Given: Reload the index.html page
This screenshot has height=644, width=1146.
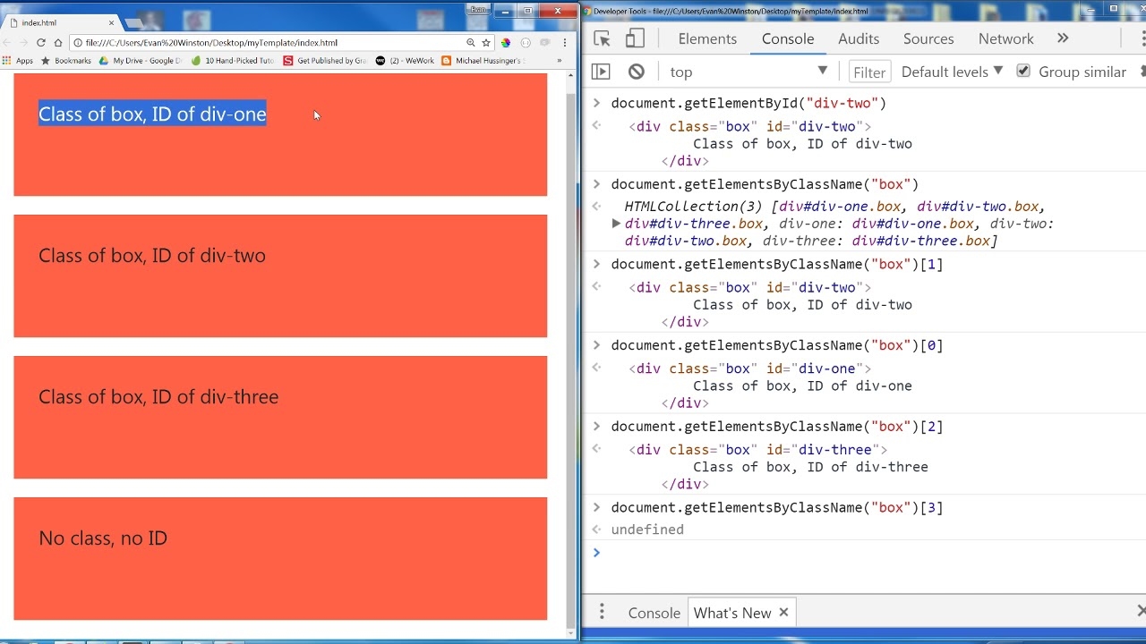Looking at the screenshot, I should [40, 42].
